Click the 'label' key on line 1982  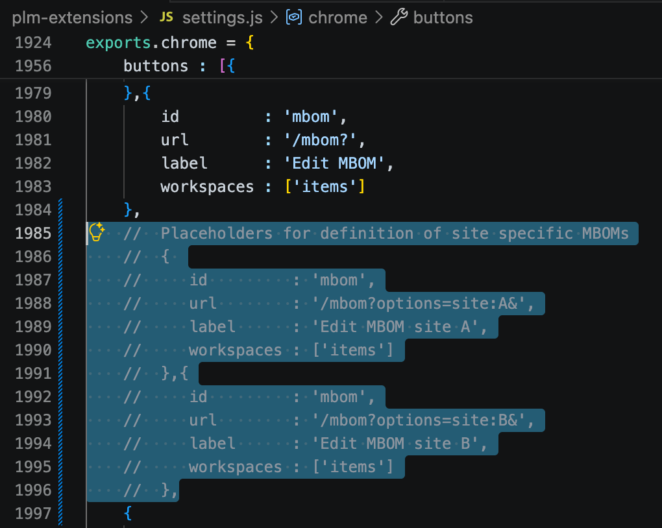coord(184,163)
